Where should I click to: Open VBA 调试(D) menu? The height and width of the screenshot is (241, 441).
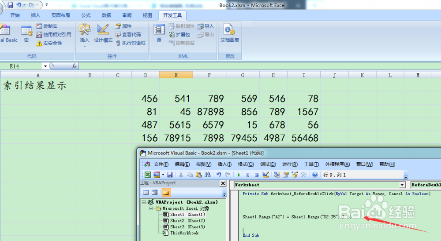coord(268,164)
